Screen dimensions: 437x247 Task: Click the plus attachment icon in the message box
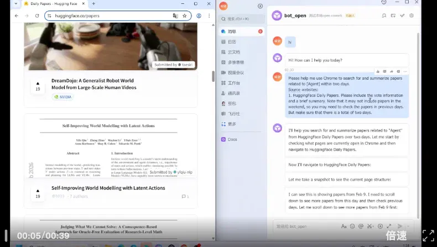[380, 227]
